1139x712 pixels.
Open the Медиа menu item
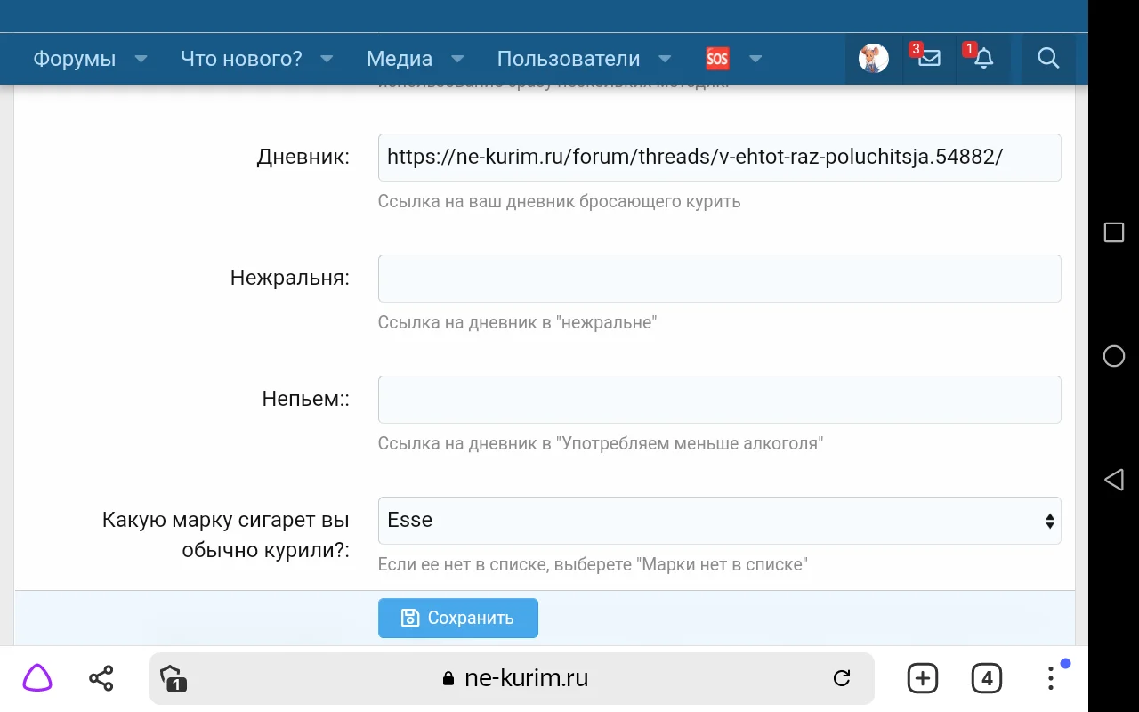[398, 59]
